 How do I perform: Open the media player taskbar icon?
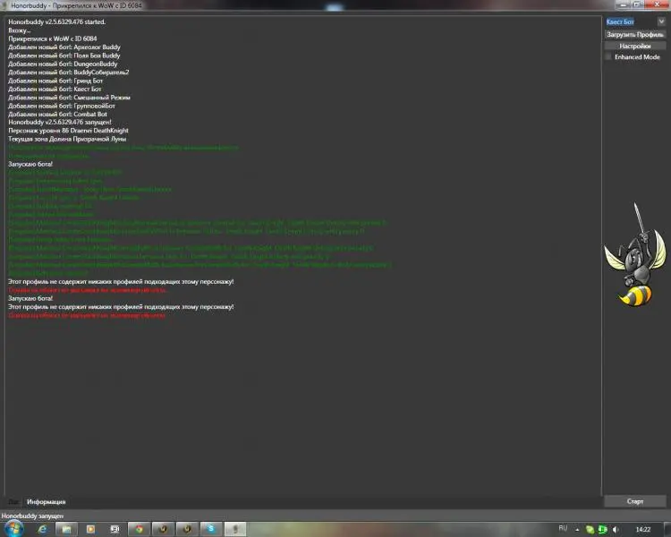(x=90, y=529)
